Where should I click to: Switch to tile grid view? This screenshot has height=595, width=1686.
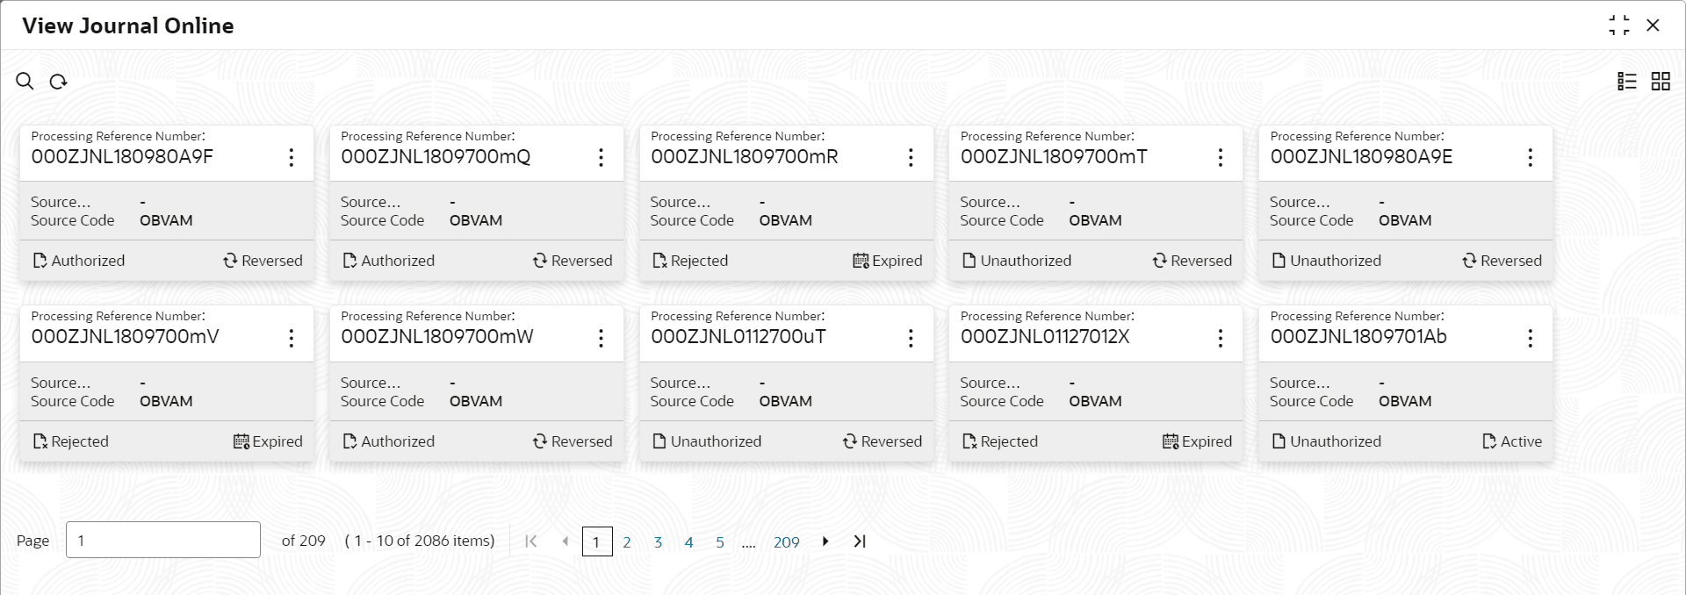pos(1661,82)
